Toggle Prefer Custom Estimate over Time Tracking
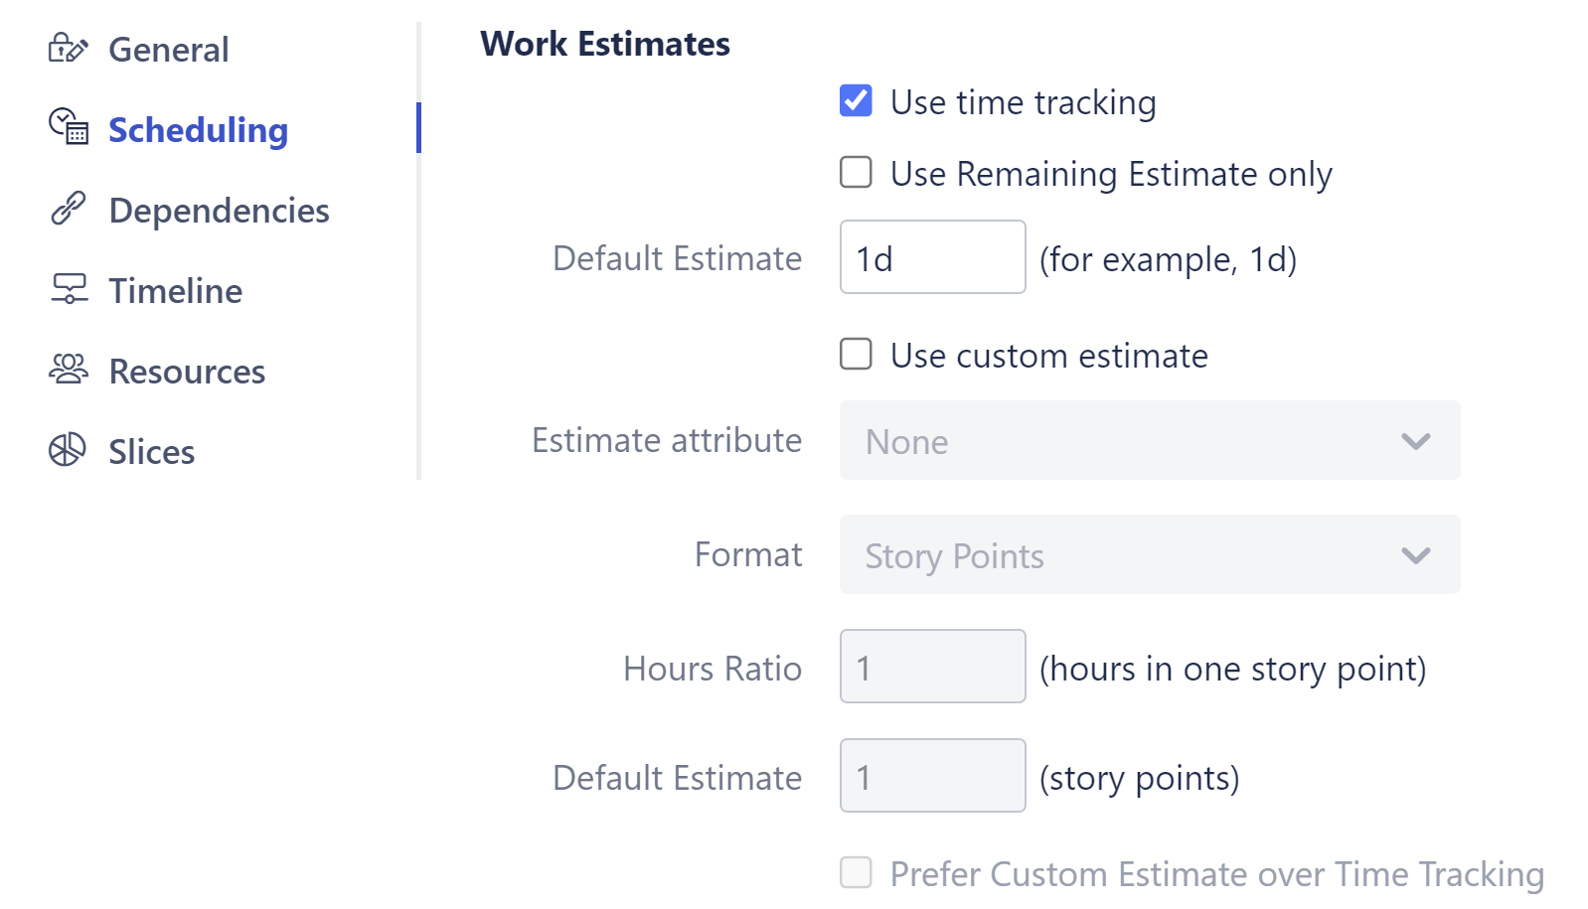The image size is (1588, 909). 856,872
